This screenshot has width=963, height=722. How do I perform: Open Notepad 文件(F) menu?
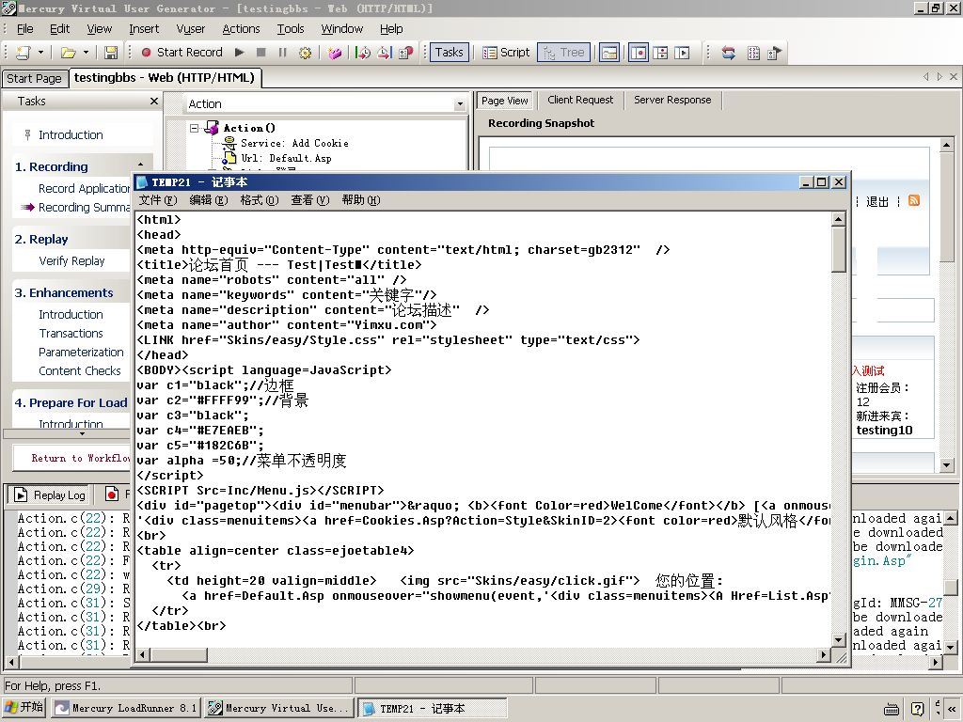click(158, 200)
